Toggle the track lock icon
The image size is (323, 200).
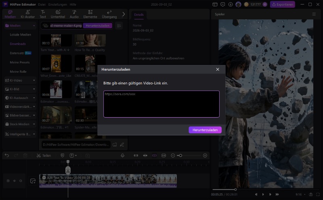click(x=8, y=181)
